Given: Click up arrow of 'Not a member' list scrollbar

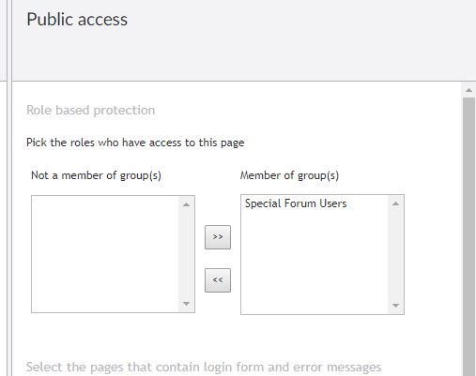Looking at the screenshot, I should point(186,204).
